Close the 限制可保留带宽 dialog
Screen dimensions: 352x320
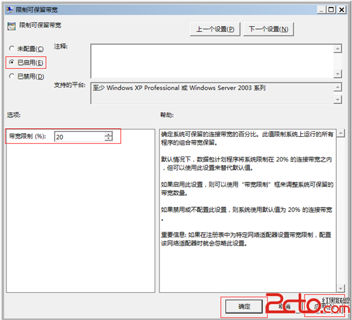pos(341,10)
